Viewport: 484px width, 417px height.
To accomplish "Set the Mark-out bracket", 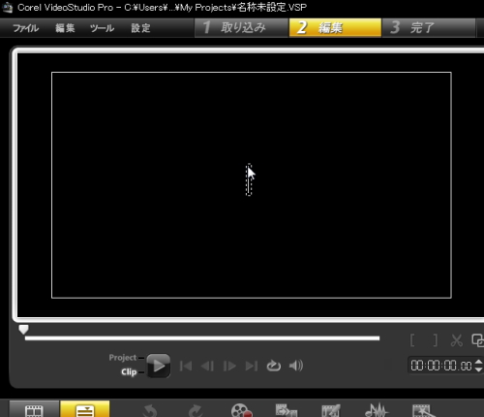I will (435, 340).
